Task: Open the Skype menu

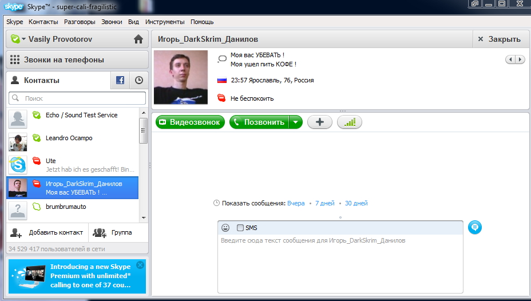Action: tap(15, 22)
